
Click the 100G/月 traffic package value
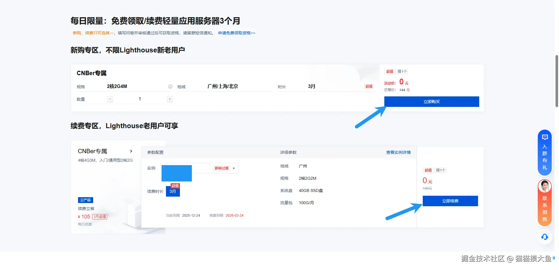[x=306, y=203]
